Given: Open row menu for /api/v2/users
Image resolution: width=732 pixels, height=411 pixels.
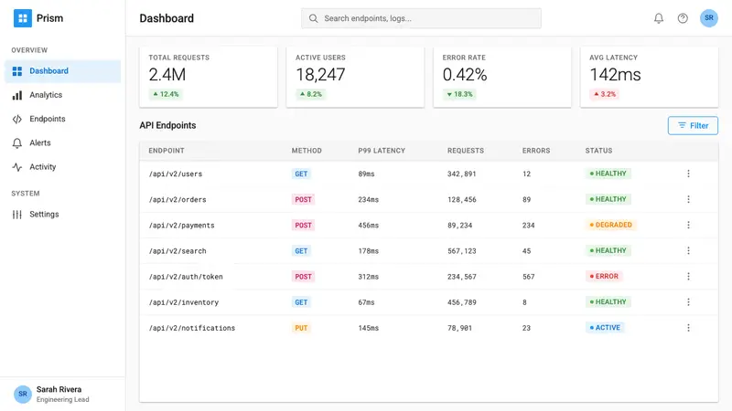Looking at the screenshot, I should 688,174.
